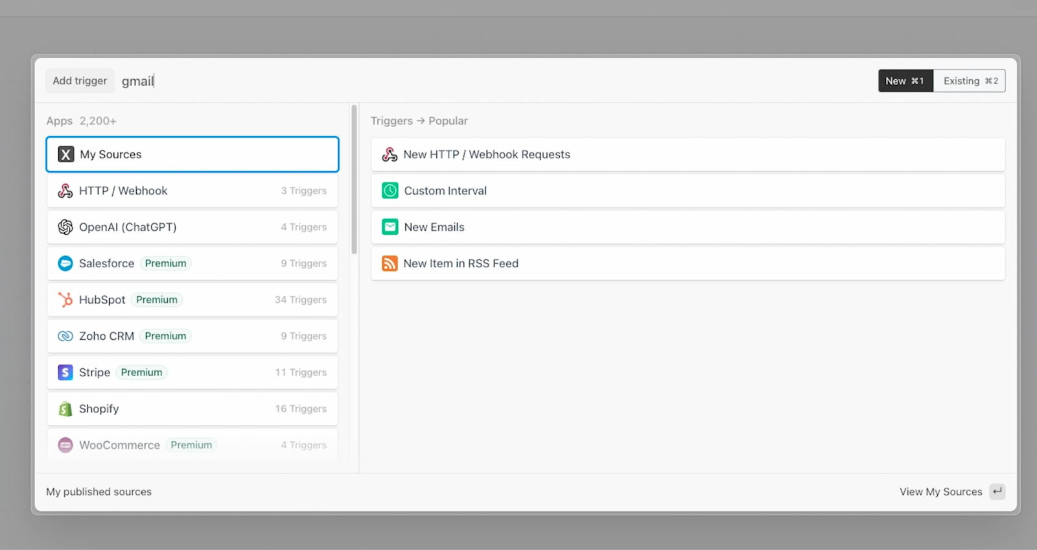Click the 3 Triggers count for HTTP / Webhook
The width and height of the screenshot is (1037, 550).
[303, 191]
